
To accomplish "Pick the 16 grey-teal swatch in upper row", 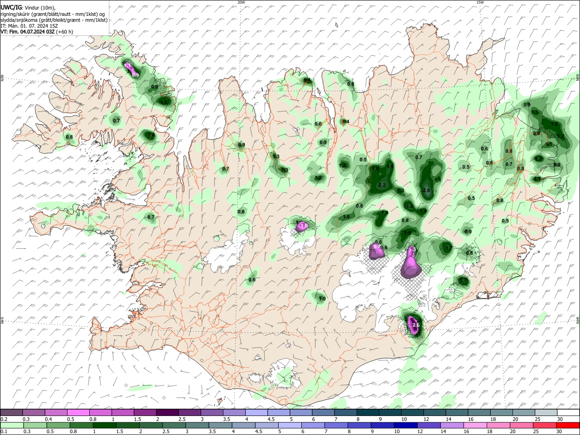I will (x=479, y=412).
